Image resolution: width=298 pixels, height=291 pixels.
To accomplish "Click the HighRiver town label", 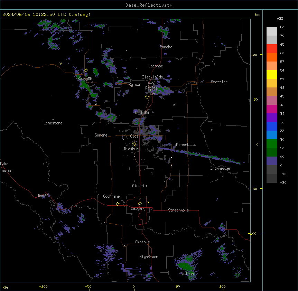I will pyautogui.click(x=149, y=257).
